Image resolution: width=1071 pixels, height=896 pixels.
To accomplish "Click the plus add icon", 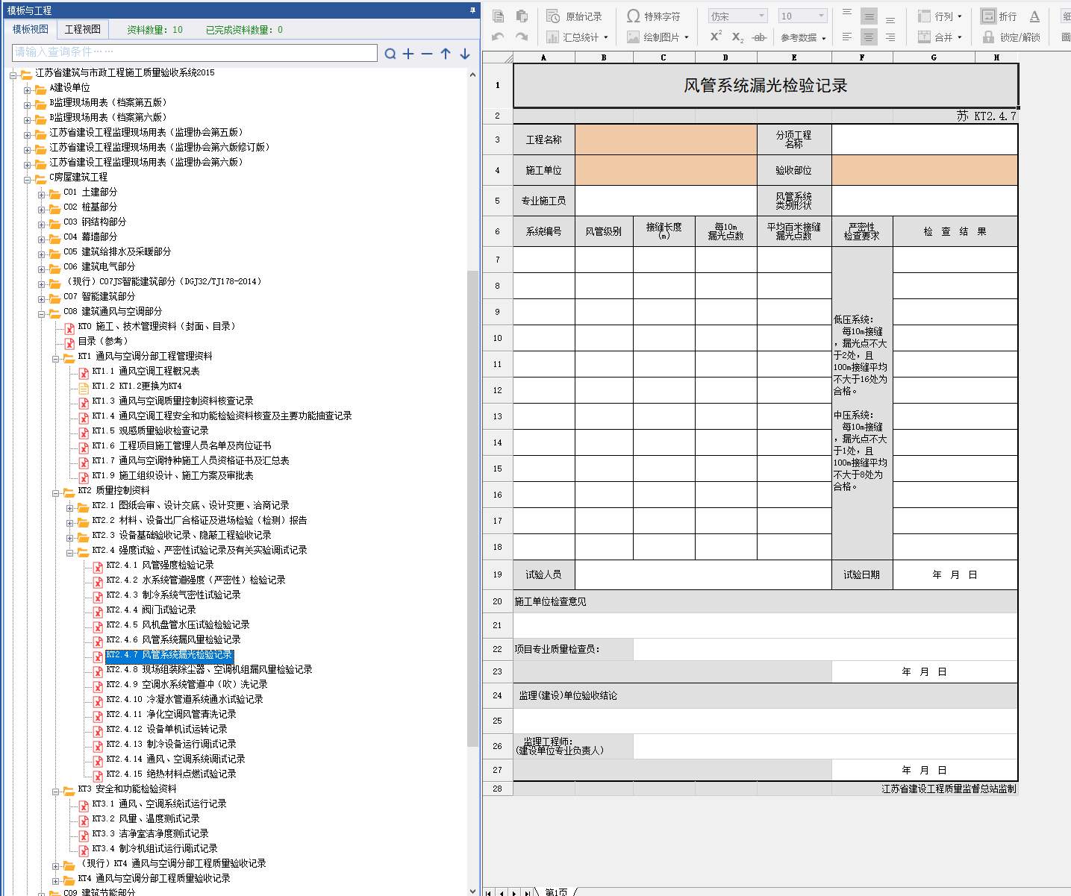I will pyautogui.click(x=408, y=54).
